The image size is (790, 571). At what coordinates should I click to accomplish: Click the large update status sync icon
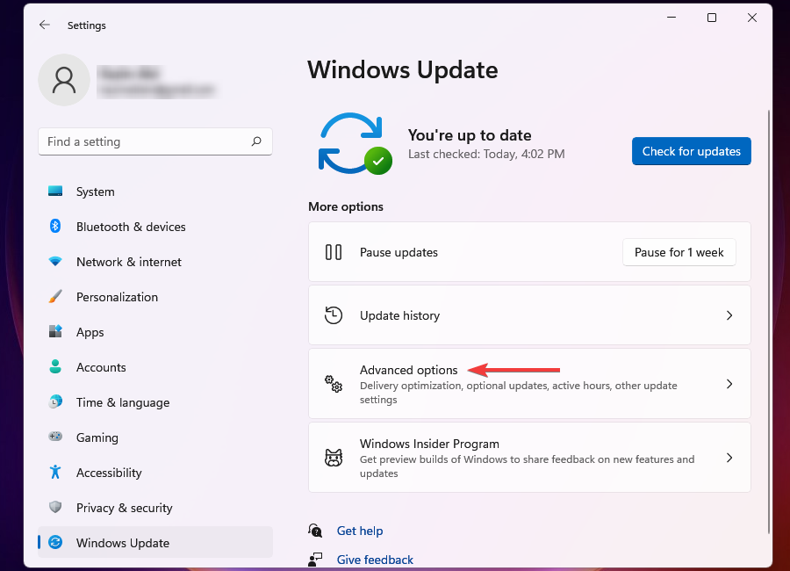point(355,143)
